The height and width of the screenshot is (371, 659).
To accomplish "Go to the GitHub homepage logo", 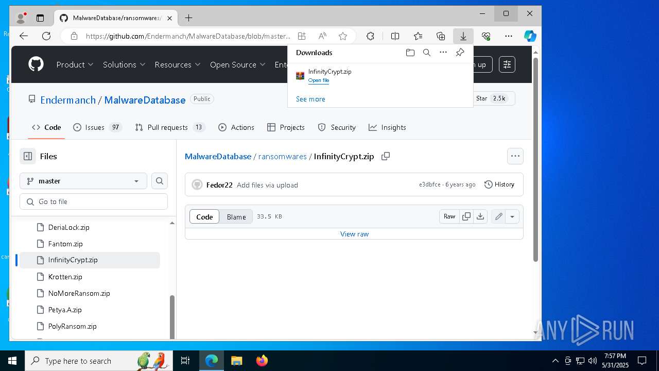I will [36, 64].
